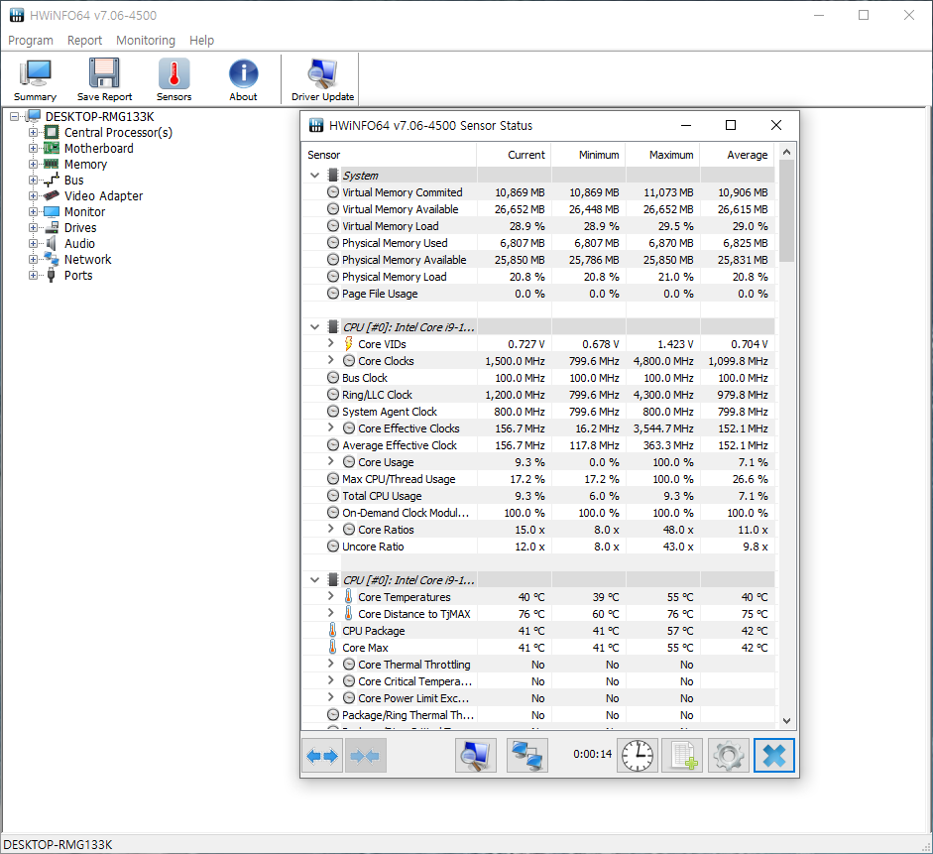Image resolution: width=933 pixels, height=854 pixels.
Task: Click the Network icon in tree
Action: point(52,259)
